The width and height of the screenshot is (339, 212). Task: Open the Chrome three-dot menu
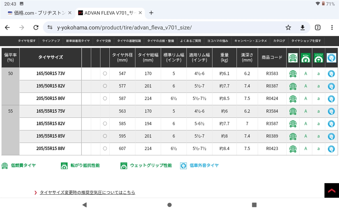click(332, 27)
